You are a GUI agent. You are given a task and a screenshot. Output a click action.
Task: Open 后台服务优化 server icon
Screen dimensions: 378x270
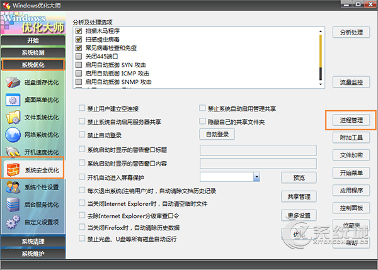13,205
